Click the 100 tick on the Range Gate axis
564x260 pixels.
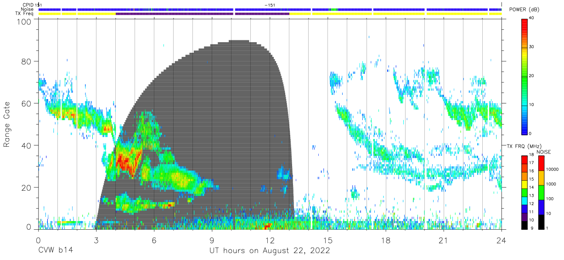24,22
